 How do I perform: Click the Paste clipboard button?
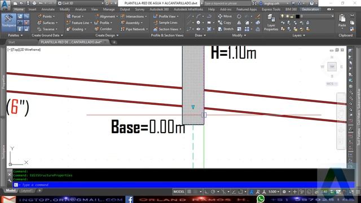(342, 21)
